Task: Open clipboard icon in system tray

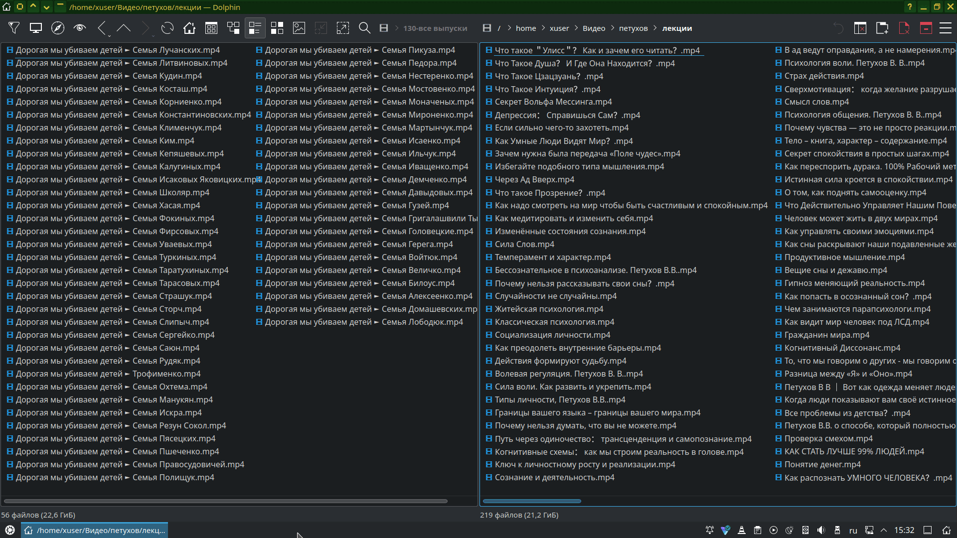Action: tap(758, 530)
